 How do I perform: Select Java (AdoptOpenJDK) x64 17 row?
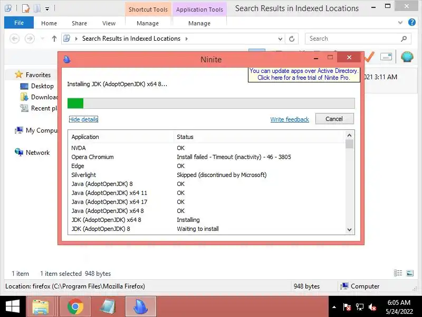(x=206, y=202)
